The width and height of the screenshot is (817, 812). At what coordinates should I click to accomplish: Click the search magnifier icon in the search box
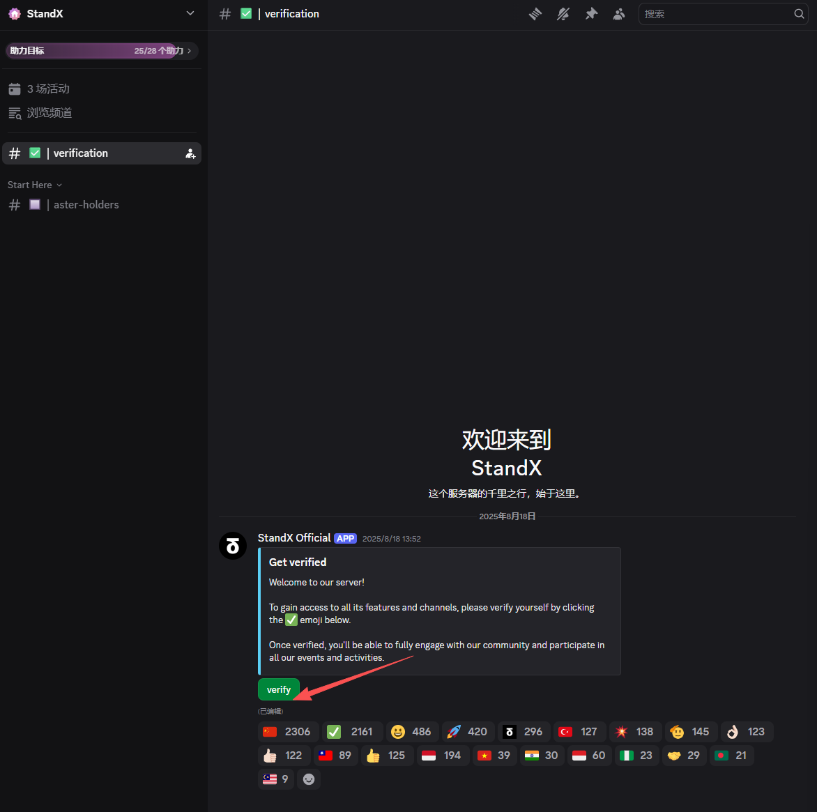(798, 13)
